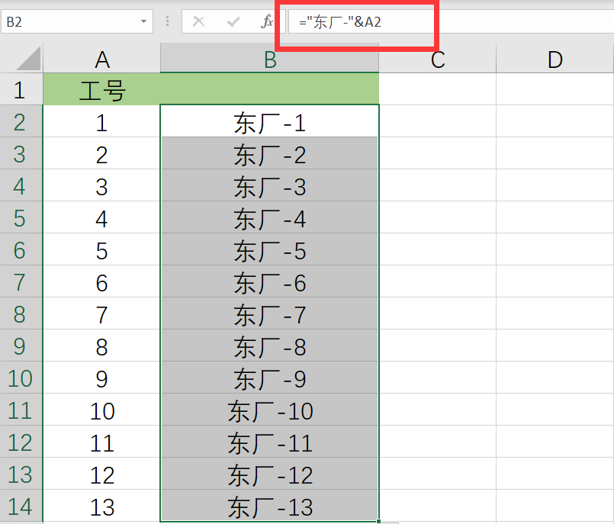Click cell A14 containing 13
Screen dimensions: 614x524
click(101, 506)
